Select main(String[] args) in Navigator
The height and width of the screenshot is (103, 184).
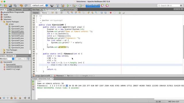click(13, 69)
